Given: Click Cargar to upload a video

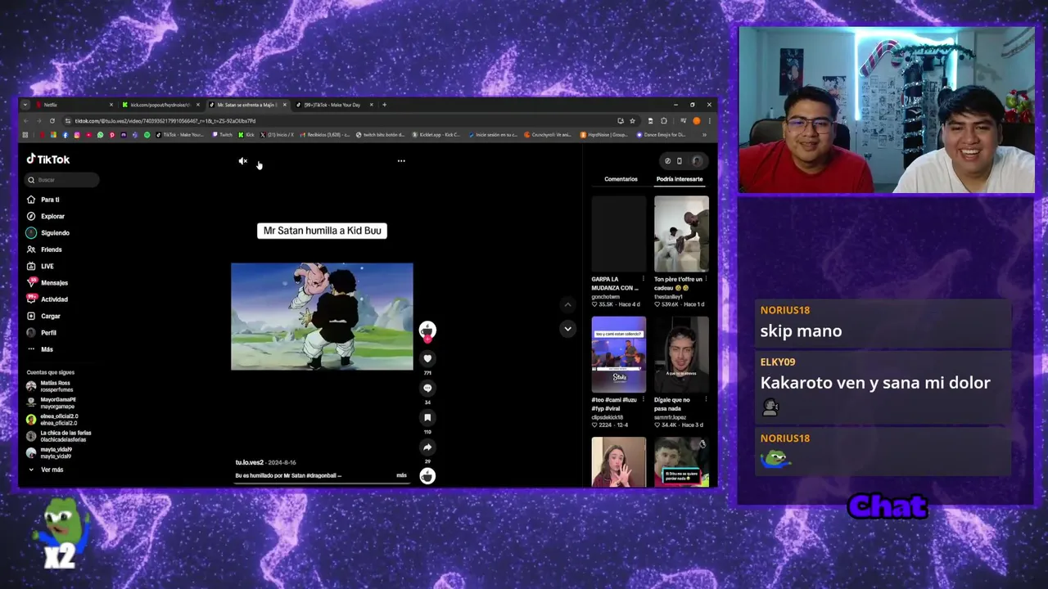Looking at the screenshot, I should [x=44, y=316].
